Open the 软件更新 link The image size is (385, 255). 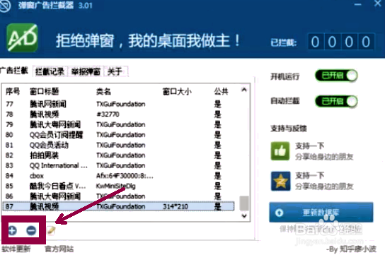(x=16, y=249)
